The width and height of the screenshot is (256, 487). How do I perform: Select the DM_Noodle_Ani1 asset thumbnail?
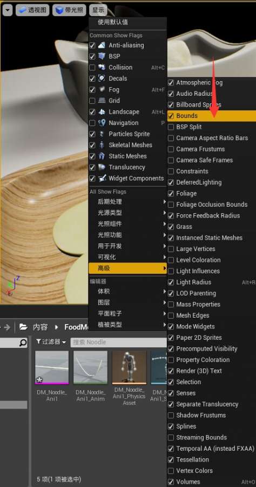(52, 368)
